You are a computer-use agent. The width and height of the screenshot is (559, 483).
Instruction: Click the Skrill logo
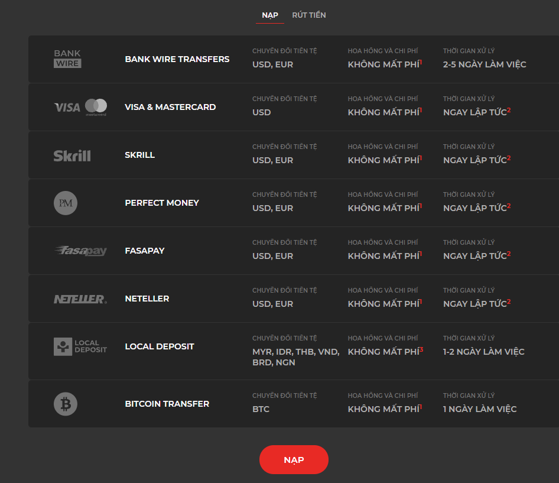point(72,155)
